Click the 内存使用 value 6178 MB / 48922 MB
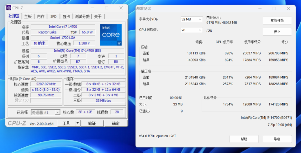The width and height of the screenshot is (301, 153). pos(222,23)
